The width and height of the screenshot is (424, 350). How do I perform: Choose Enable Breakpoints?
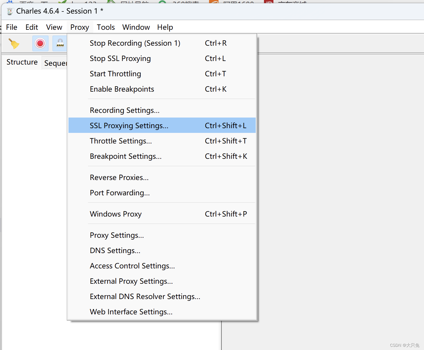(x=162, y=89)
